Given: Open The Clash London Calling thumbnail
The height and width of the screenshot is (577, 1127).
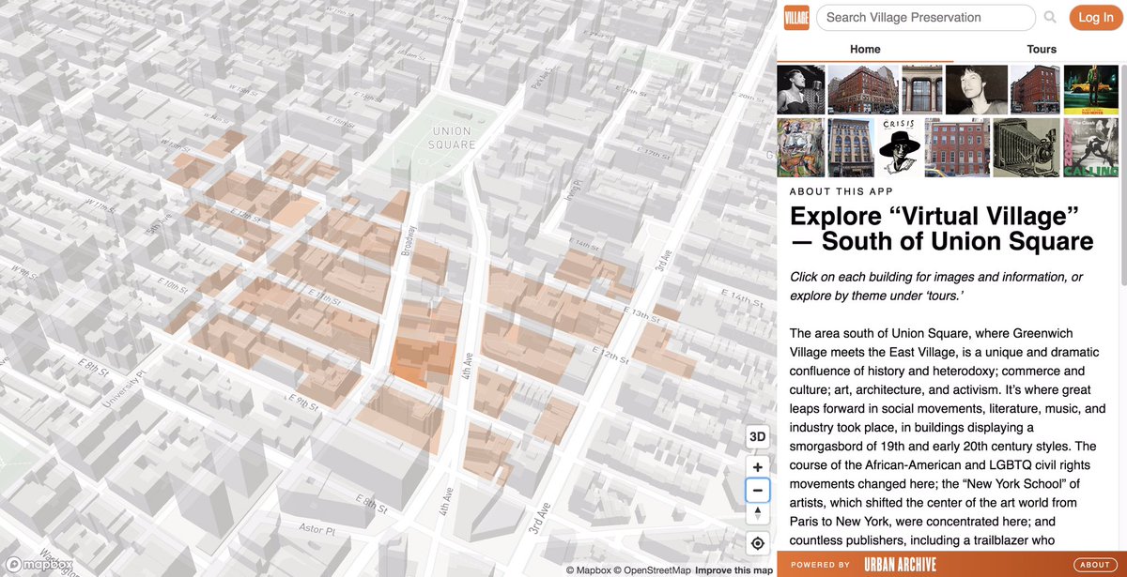Looking at the screenshot, I should (x=1090, y=147).
